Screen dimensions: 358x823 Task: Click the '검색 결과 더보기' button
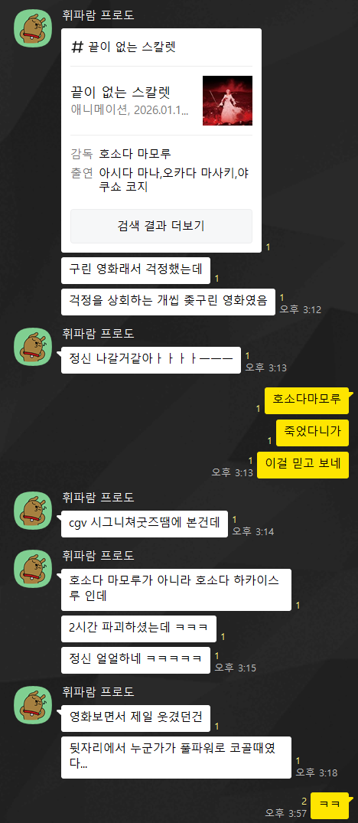point(161,226)
